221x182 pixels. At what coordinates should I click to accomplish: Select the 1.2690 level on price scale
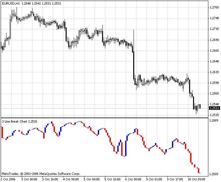(214, 40)
